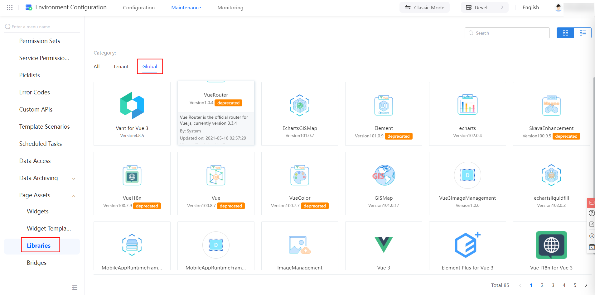This screenshot has width=595, height=295.
Task: Open the Configuration top menu
Action: [x=139, y=7]
